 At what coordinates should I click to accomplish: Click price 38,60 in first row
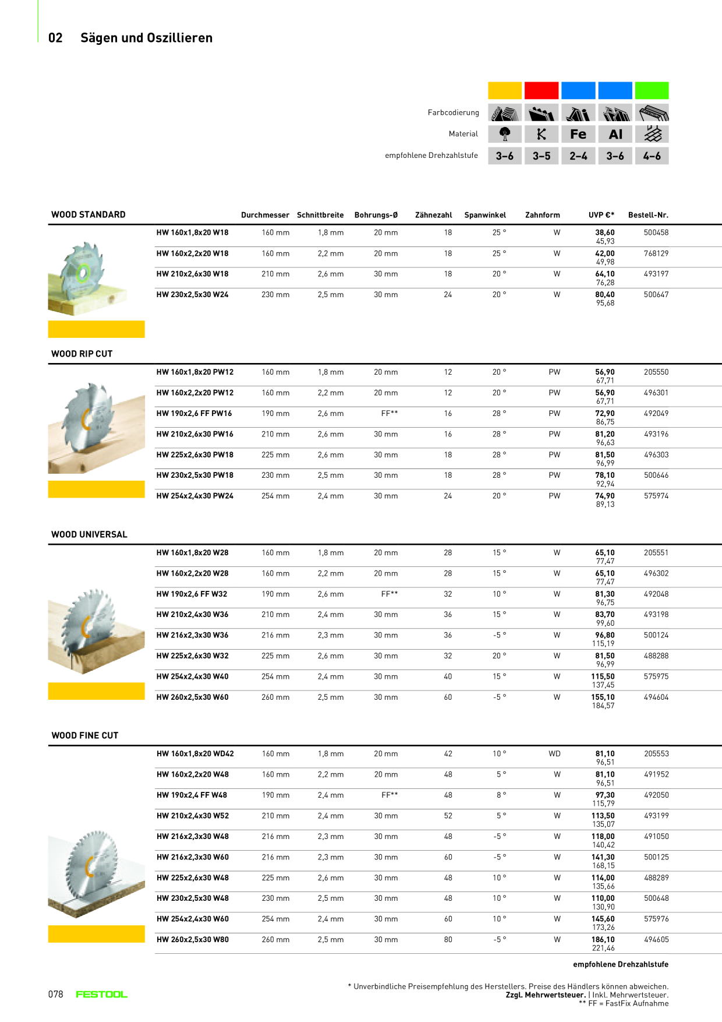(x=605, y=232)
